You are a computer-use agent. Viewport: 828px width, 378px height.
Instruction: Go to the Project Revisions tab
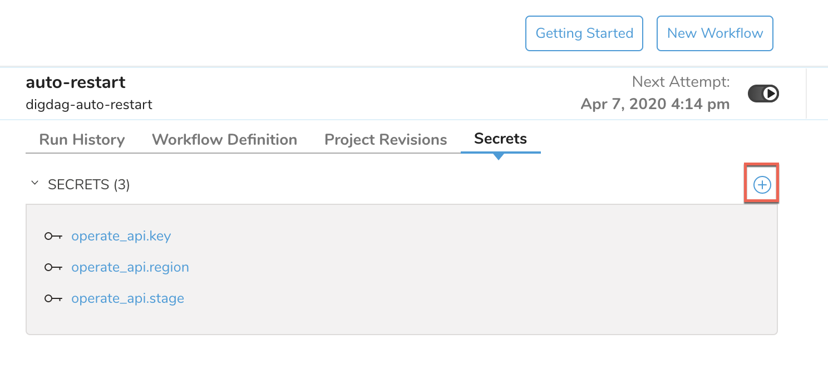coord(386,139)
